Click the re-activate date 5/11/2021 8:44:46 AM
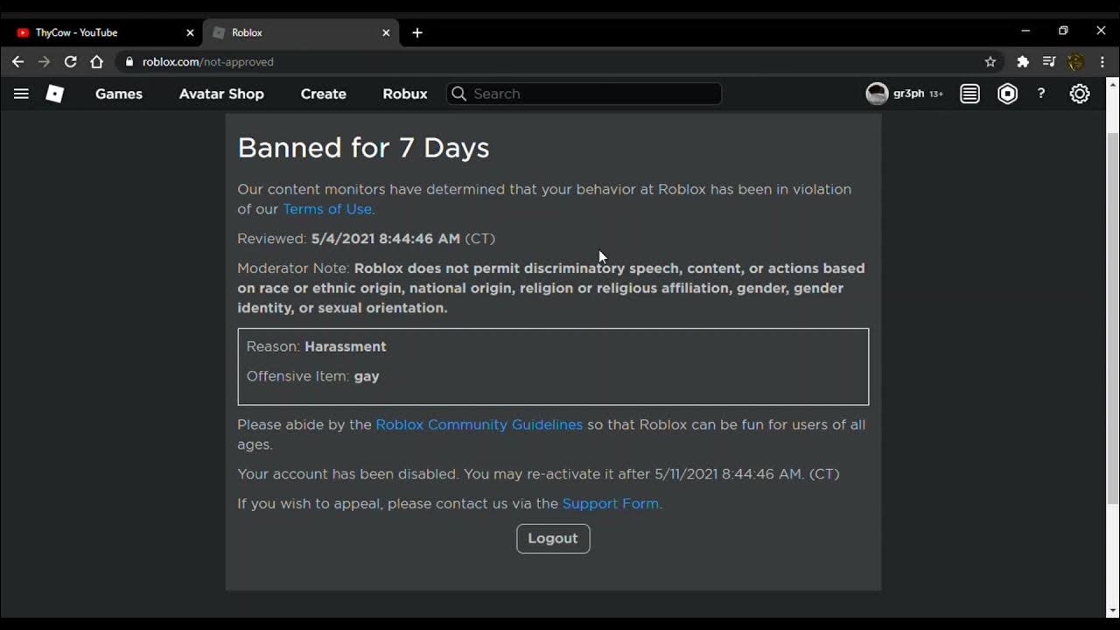The height and width of the screenshot is (630, 1120). pyautogui.click(x=729, y=474)
